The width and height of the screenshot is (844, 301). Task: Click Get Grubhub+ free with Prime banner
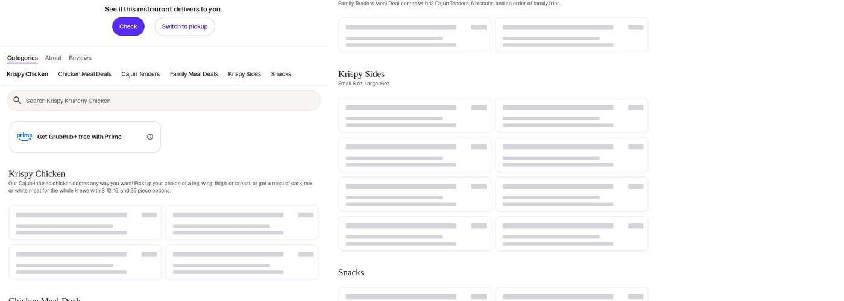pyautogui.click(x=85, y=137)
